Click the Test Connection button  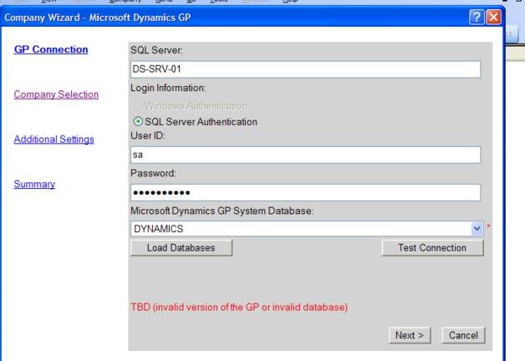[432, 248]
